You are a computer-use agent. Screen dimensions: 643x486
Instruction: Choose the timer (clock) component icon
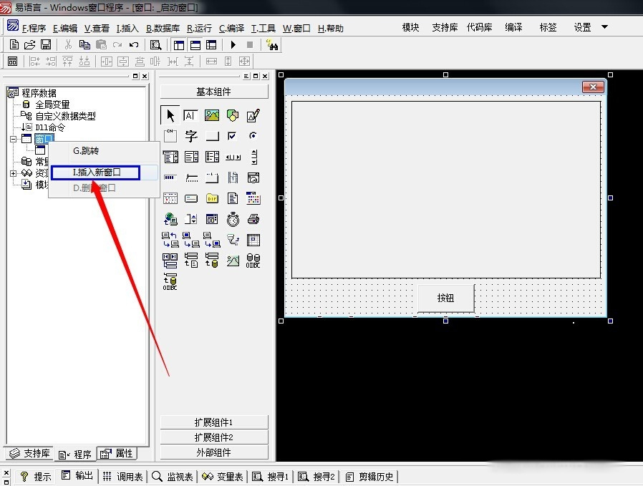click(233, 219)
